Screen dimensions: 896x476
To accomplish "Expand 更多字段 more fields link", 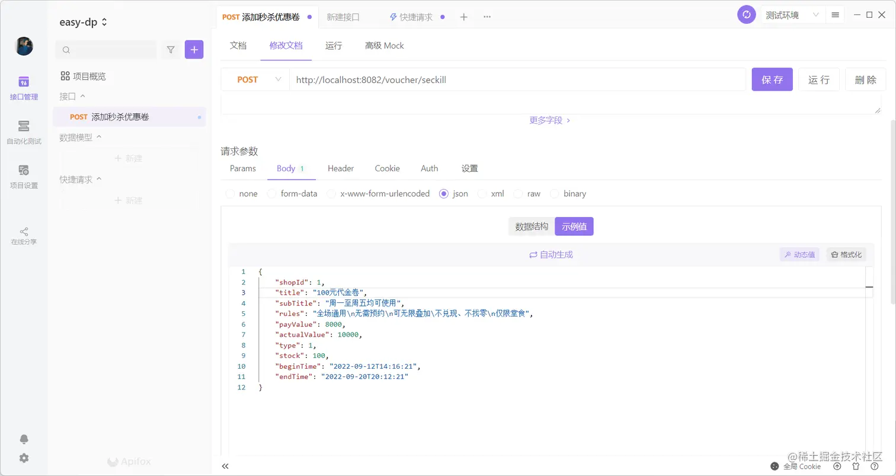I will point(550,120).
